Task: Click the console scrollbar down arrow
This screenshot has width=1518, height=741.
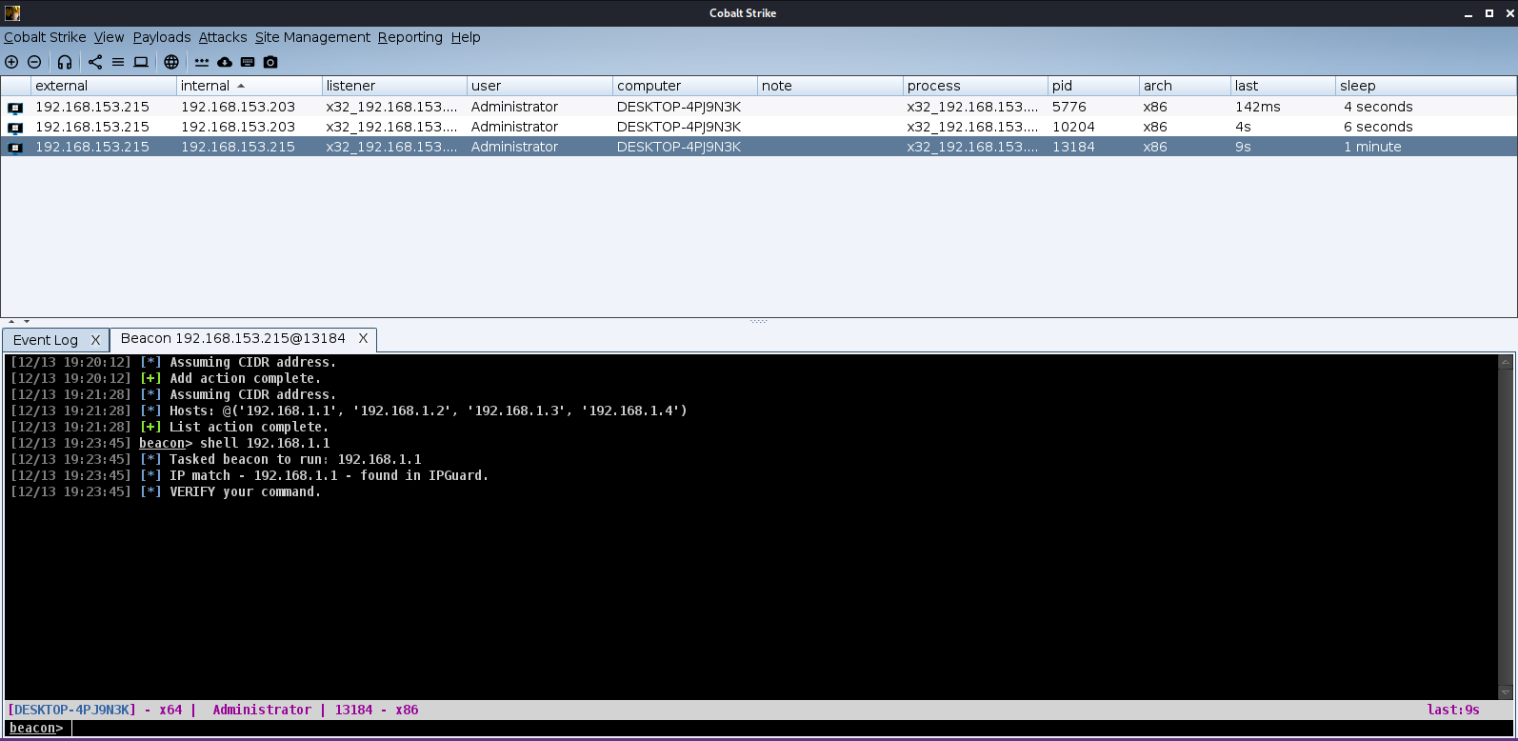Action: click(1506, 692)
